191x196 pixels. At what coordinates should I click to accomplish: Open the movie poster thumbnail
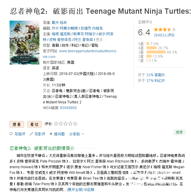(24, 42)
